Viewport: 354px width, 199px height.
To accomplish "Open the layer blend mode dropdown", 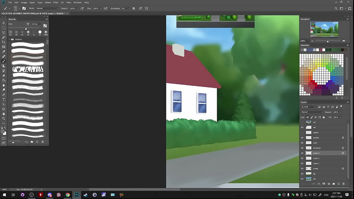I will coord(312,112).
